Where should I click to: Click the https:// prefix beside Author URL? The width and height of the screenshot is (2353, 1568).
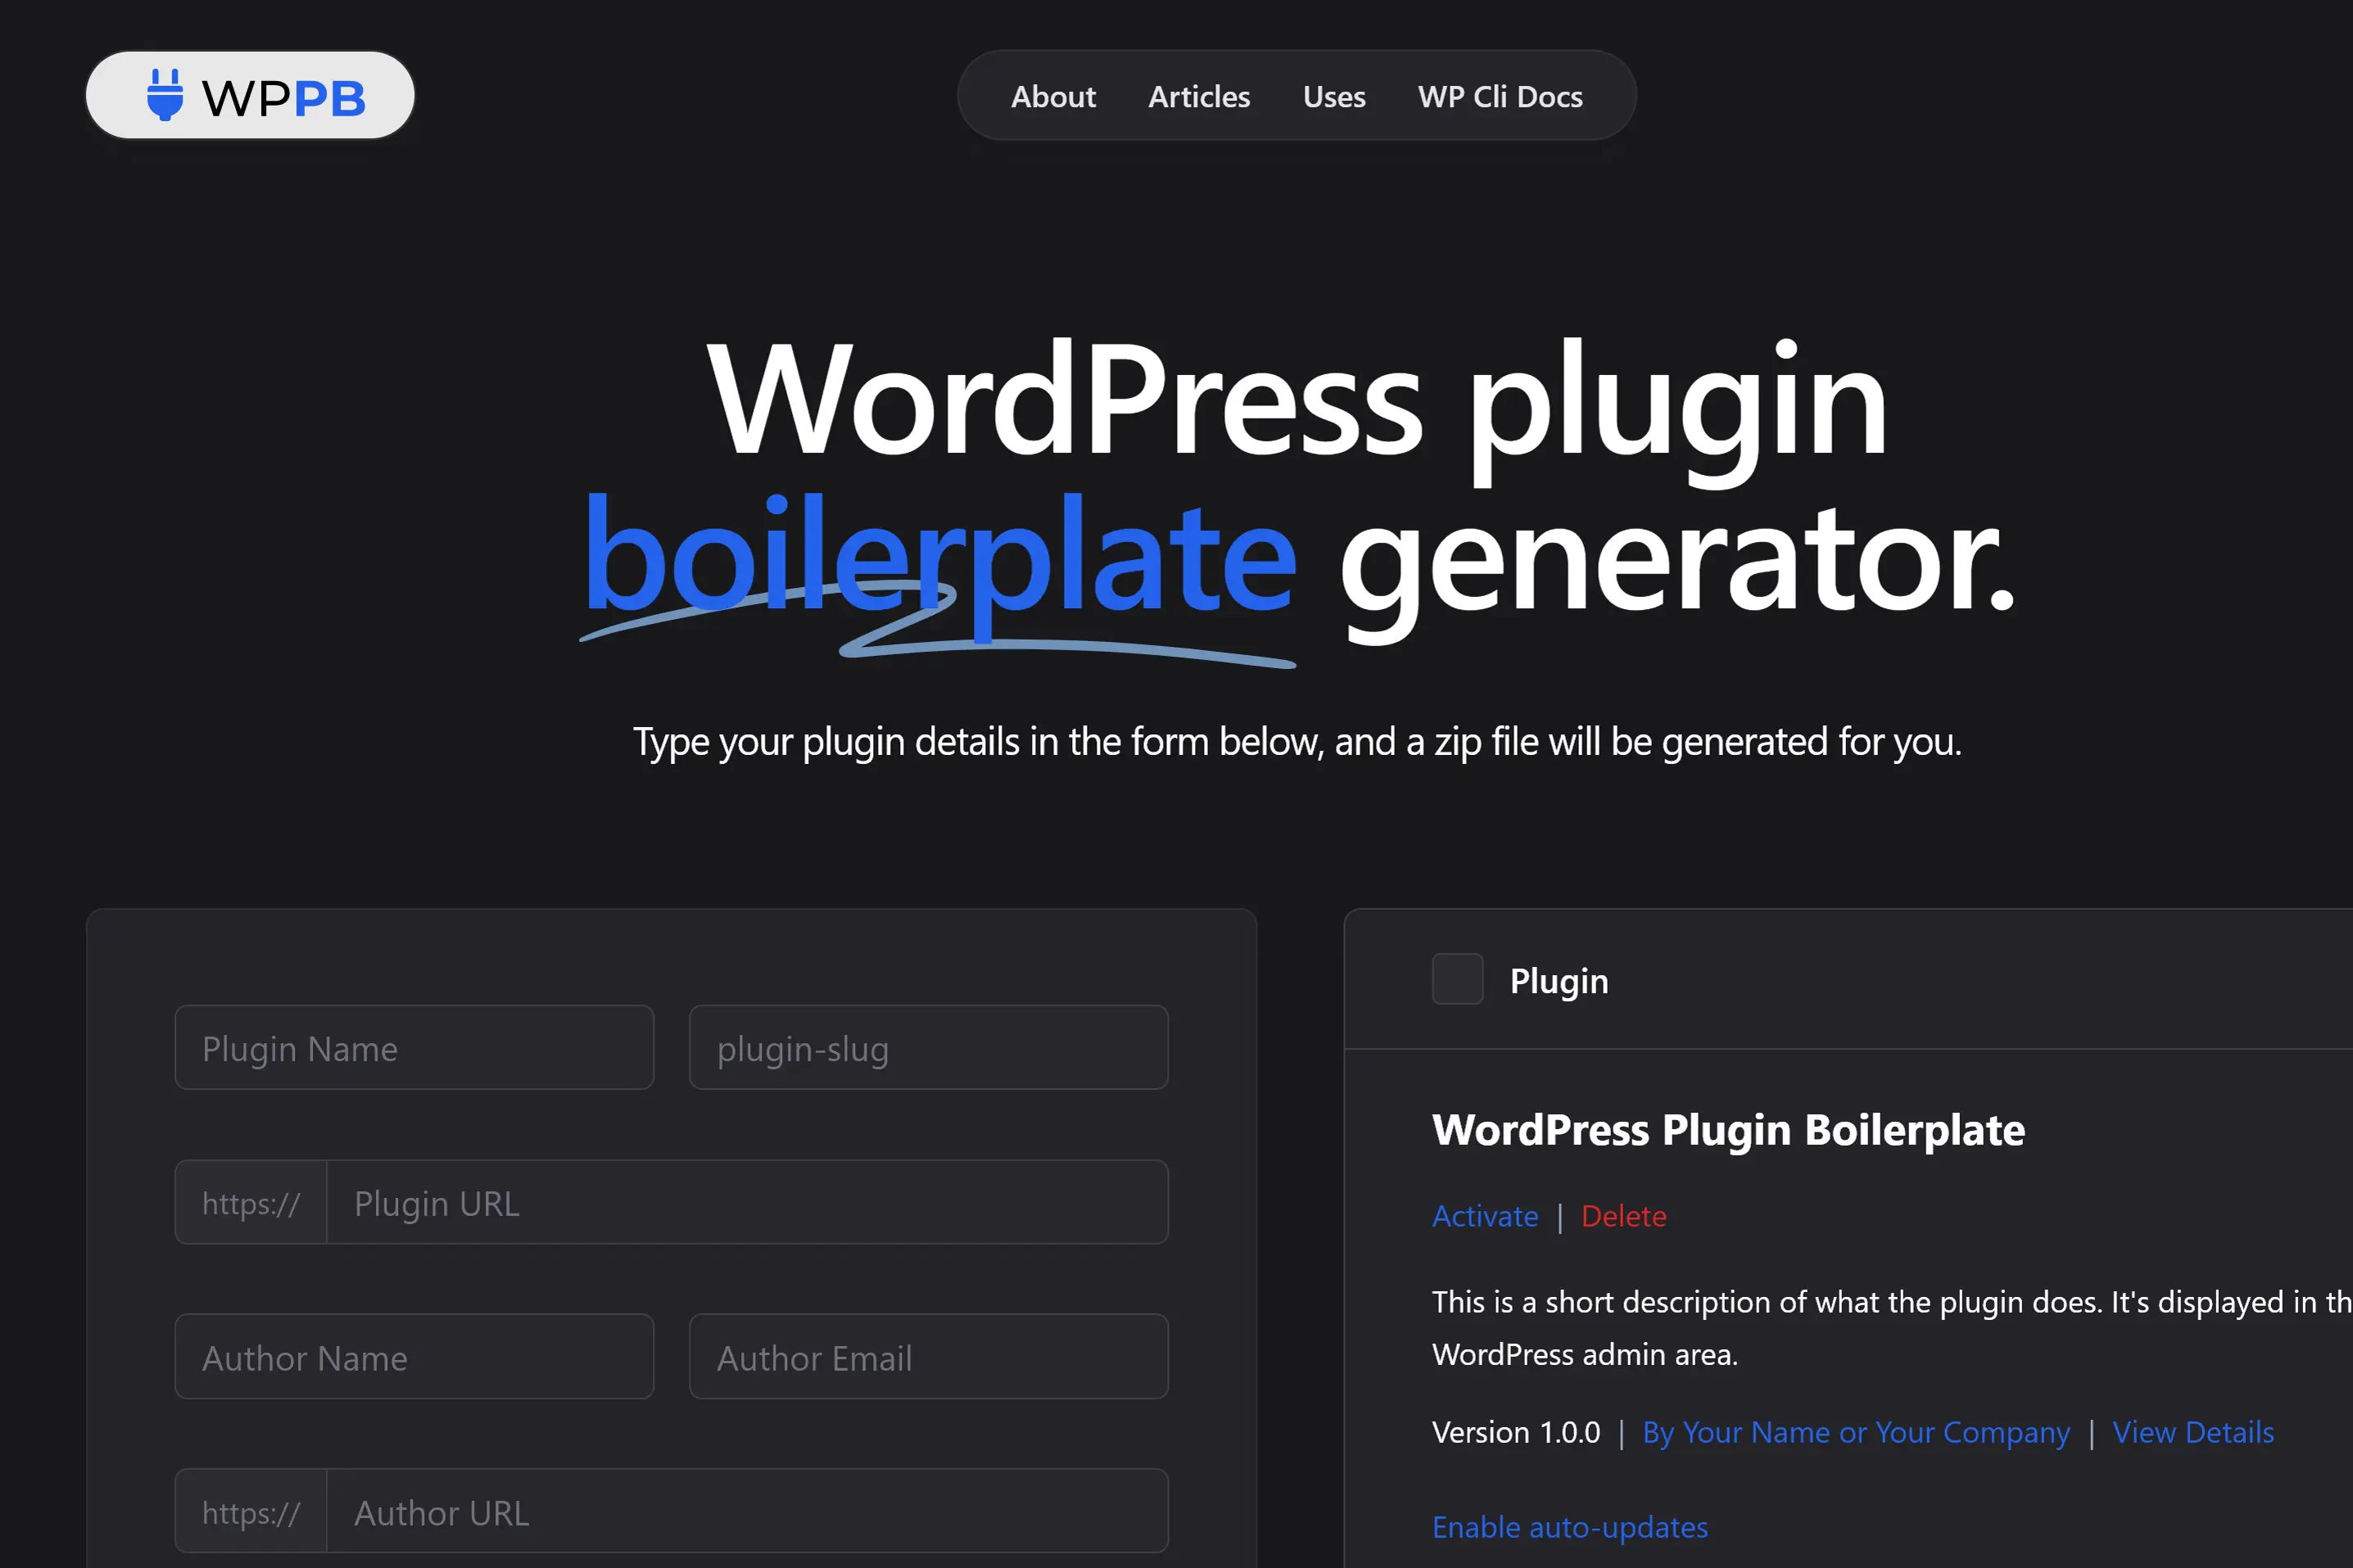point(251,1512)
